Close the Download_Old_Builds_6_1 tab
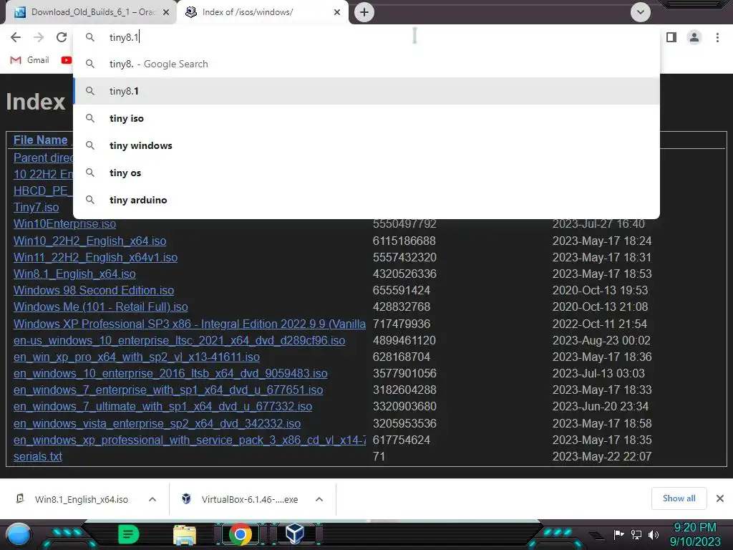 coord(166,12)
